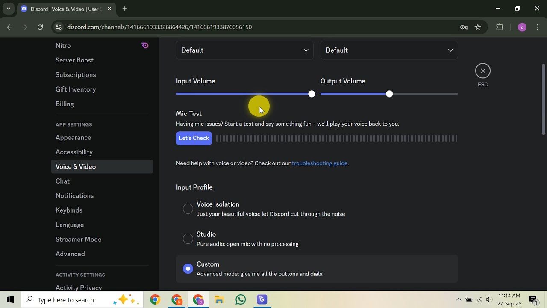Screen dimensions: 547x308
Task: Open the purple G app in taskbar
Action: pyautogui.click(x=262, y=300)
